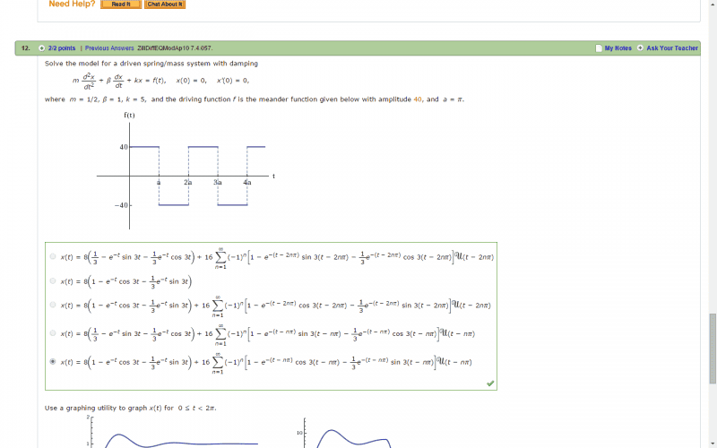Expand the 2/2 points plus icon
This screenshot has width=717, height=448.
click(41, 48)
